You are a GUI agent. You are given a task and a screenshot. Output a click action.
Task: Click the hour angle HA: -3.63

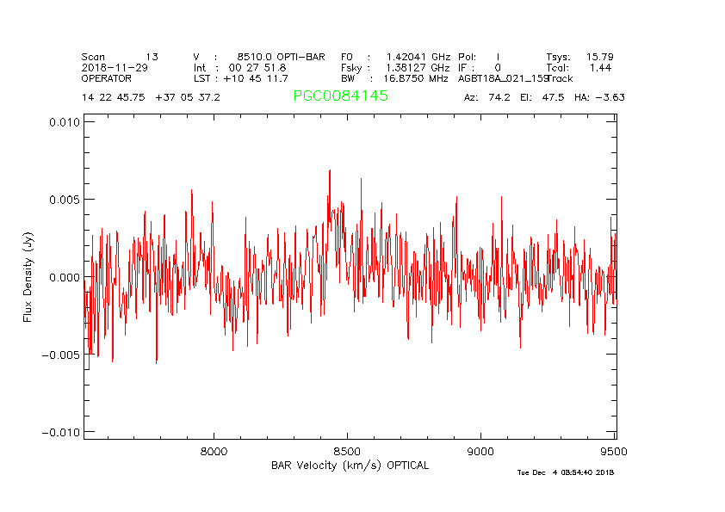pos(599,98)
